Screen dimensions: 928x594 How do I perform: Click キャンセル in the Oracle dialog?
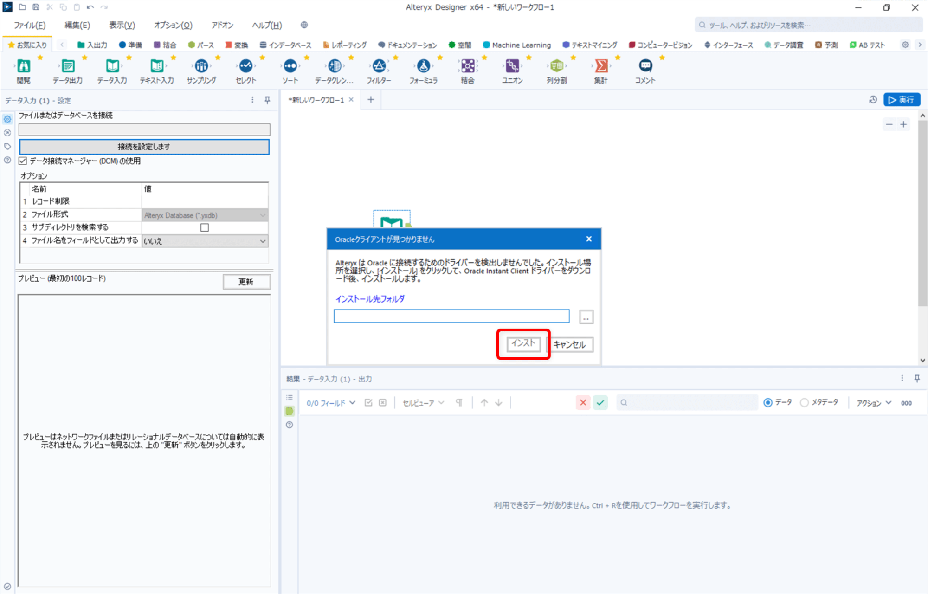[570, 344]
